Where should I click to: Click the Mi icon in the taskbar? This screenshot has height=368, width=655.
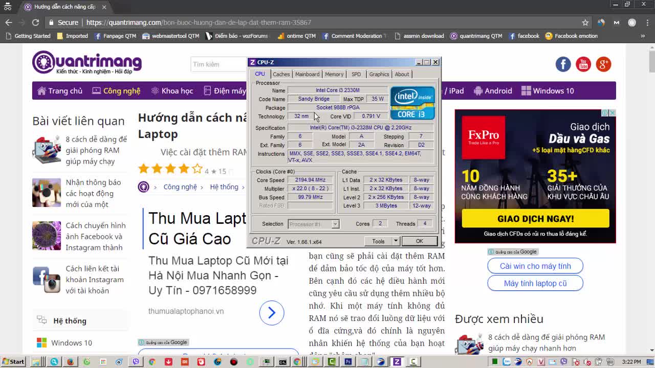click(185, 362)
